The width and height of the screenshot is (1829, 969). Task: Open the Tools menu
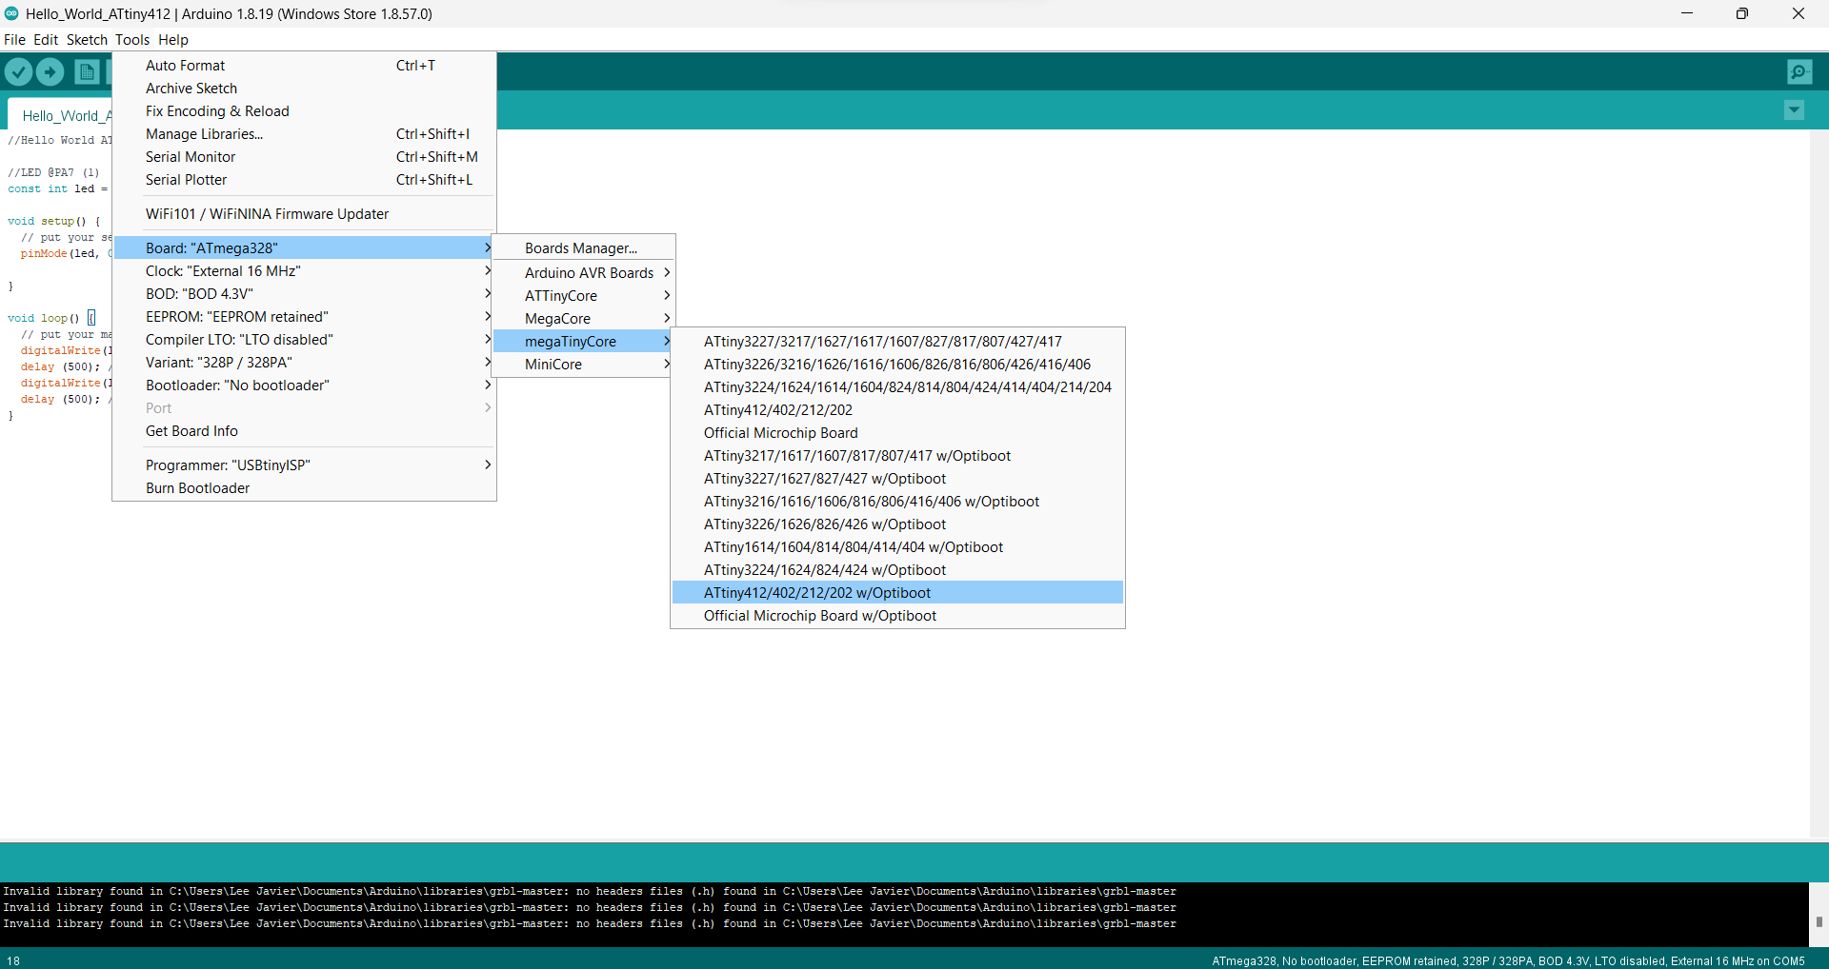tap(132, 40)
